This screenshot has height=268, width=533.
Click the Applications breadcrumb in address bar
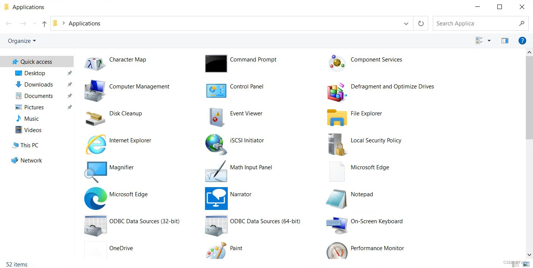tap(84, 24)
